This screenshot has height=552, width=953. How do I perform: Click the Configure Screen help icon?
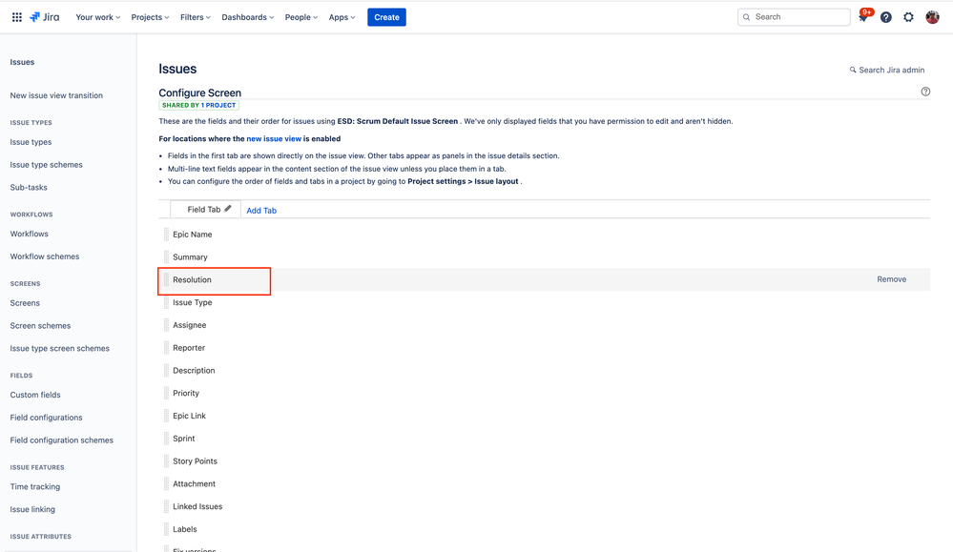(925, 92)
